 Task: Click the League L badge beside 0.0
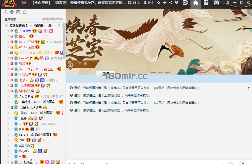tap(32, 129)
